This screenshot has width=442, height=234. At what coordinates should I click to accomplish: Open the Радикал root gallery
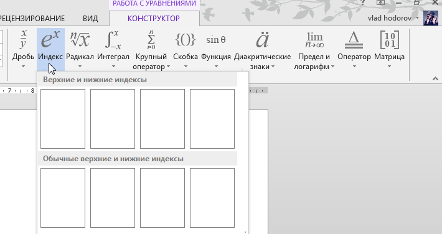[x=80, y=49]
